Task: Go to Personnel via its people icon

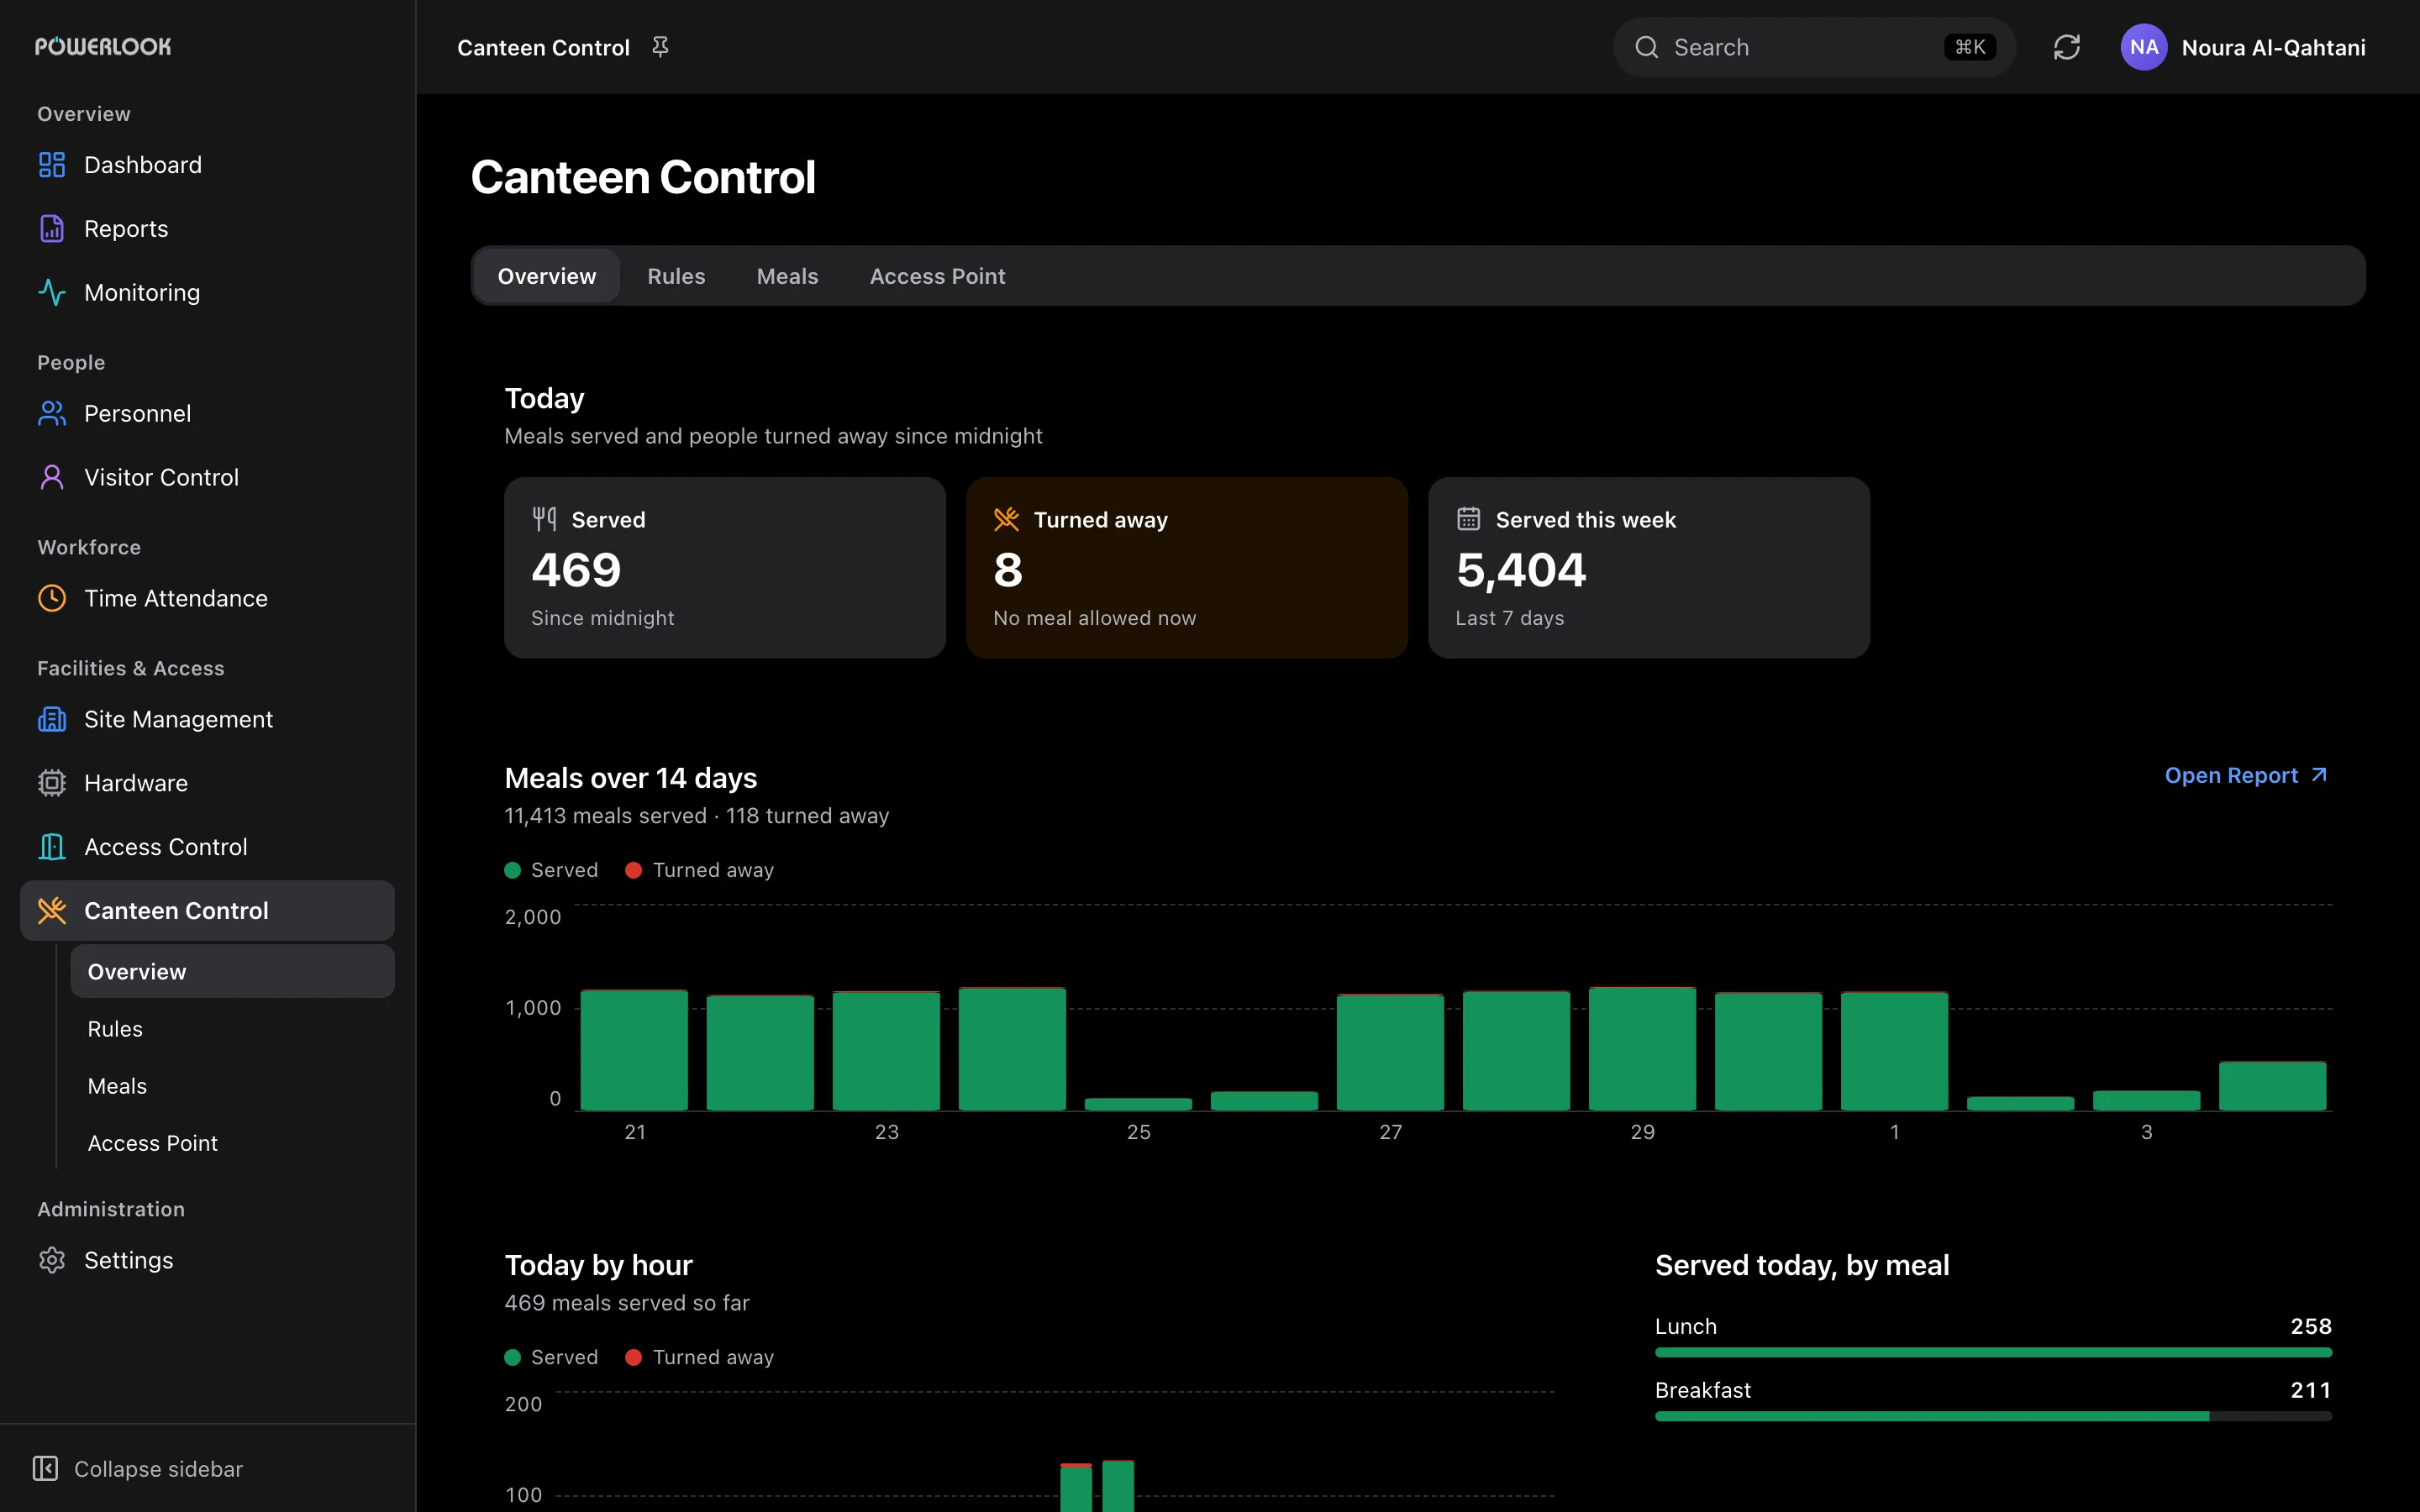Action: 52,414
